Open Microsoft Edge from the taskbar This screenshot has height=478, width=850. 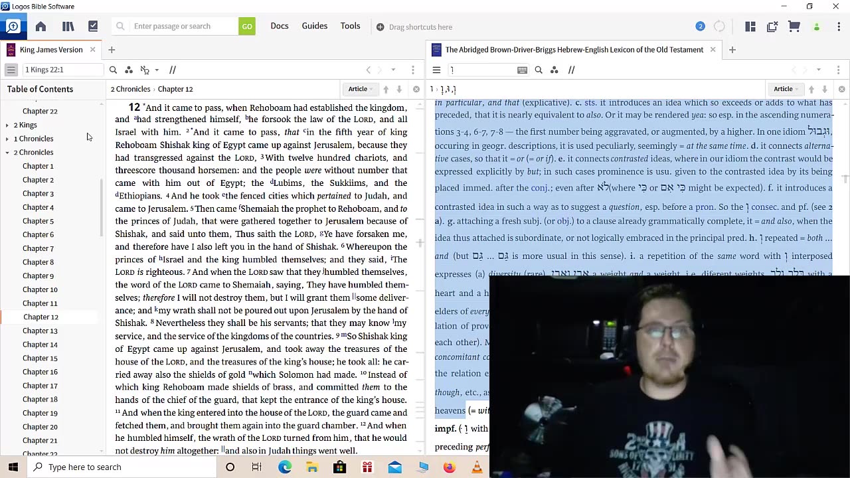(285, 467)
